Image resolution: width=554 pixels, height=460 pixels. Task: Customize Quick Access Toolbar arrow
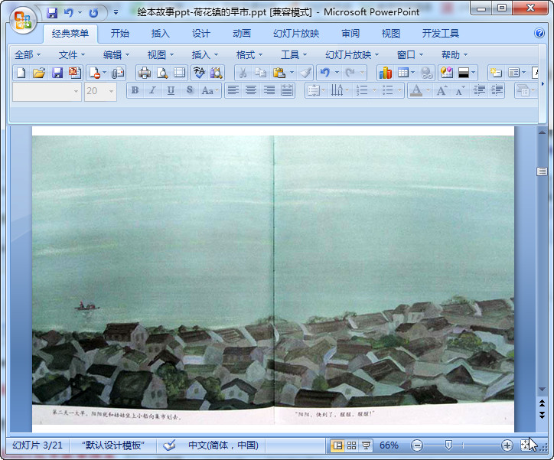point(116,12)
